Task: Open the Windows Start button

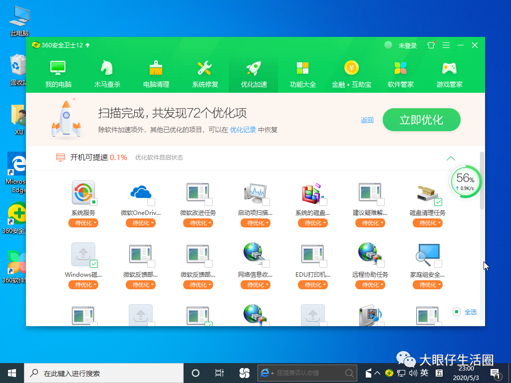Action: [12, 373]
